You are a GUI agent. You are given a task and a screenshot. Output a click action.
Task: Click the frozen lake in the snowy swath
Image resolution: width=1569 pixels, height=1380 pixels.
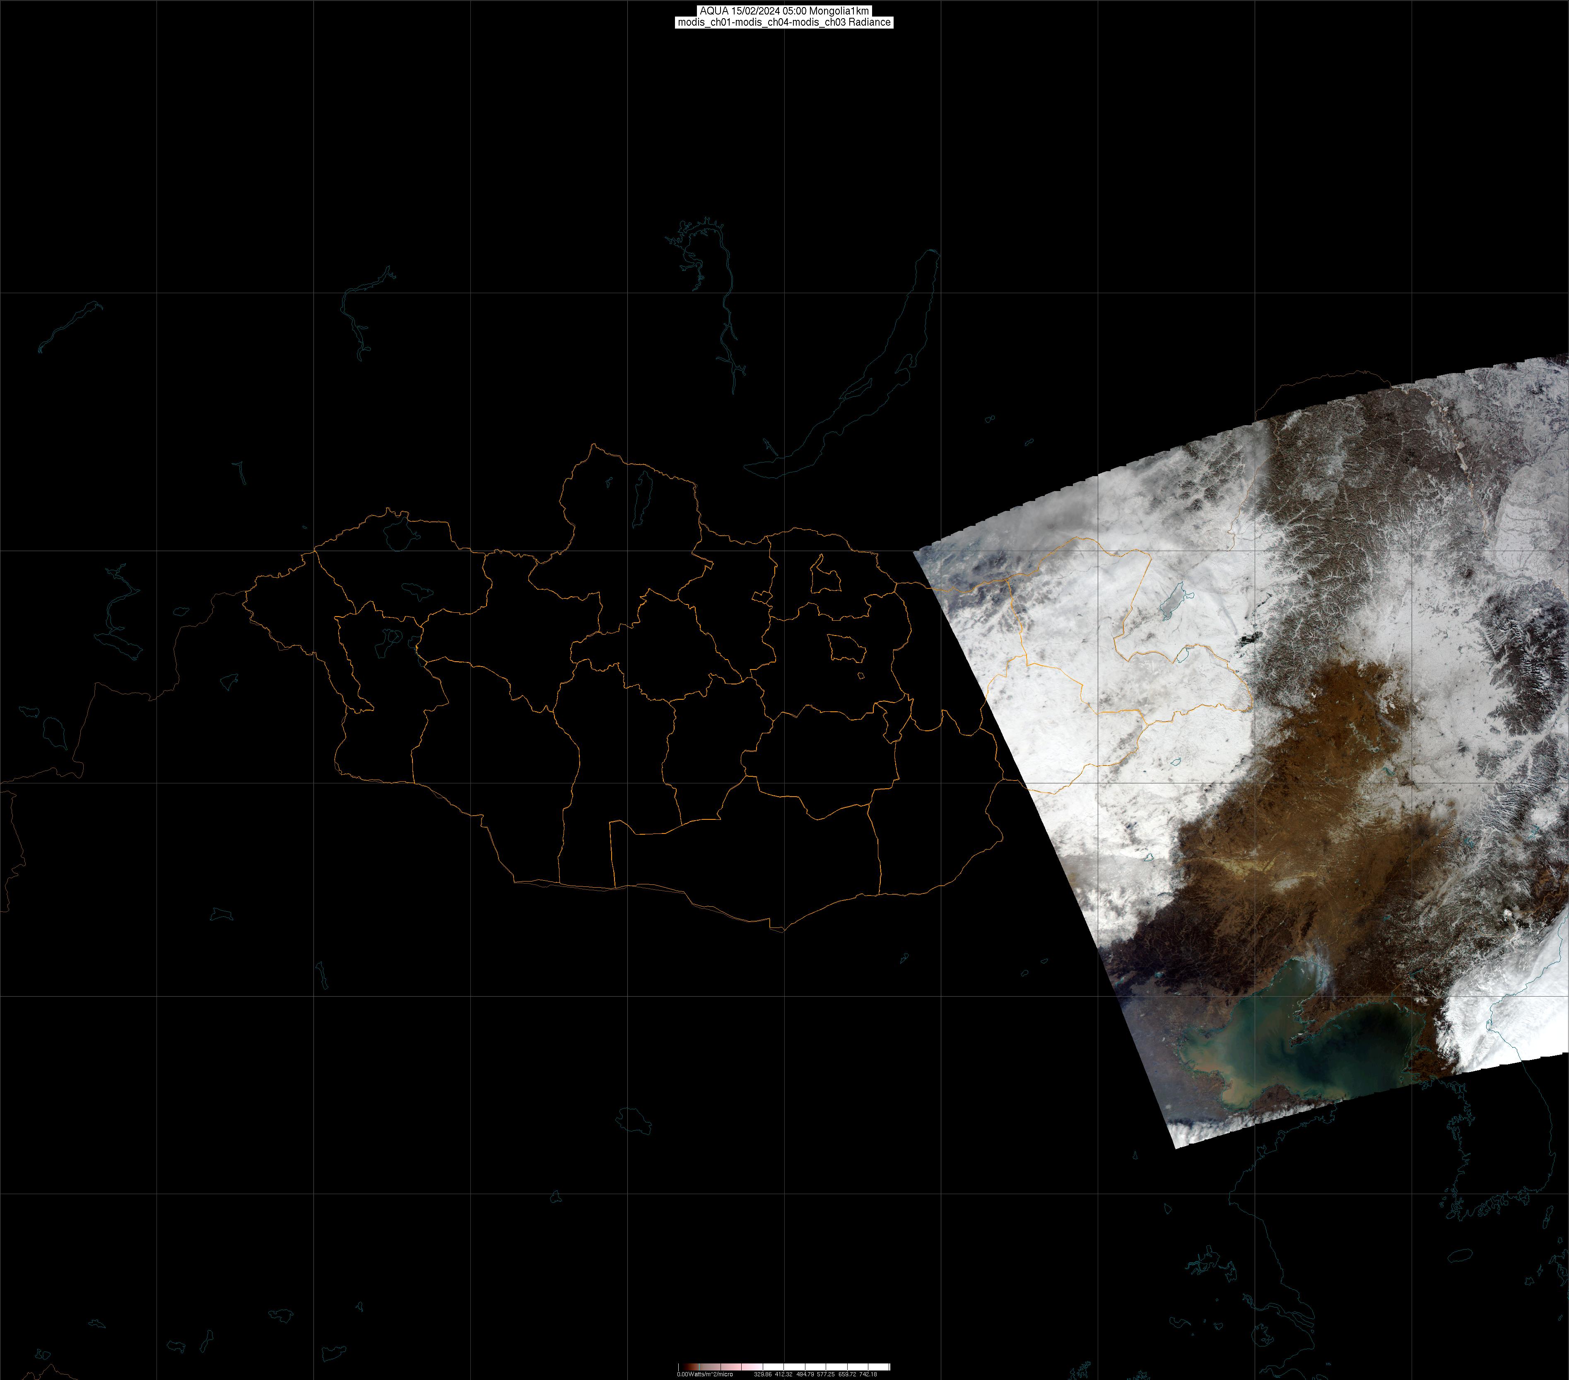1172,602
